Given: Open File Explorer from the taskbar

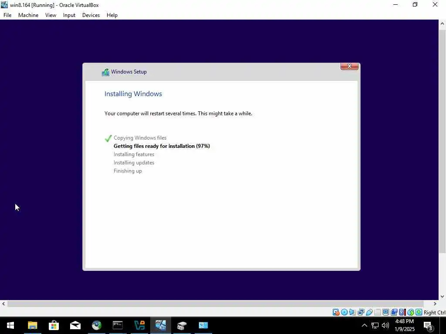Looking at the screenshot, I should point(32,325).
